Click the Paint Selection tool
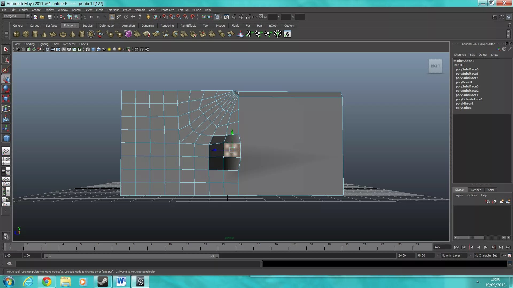The width and height of the screenshot is (513, 288). (x=6, y=70)
